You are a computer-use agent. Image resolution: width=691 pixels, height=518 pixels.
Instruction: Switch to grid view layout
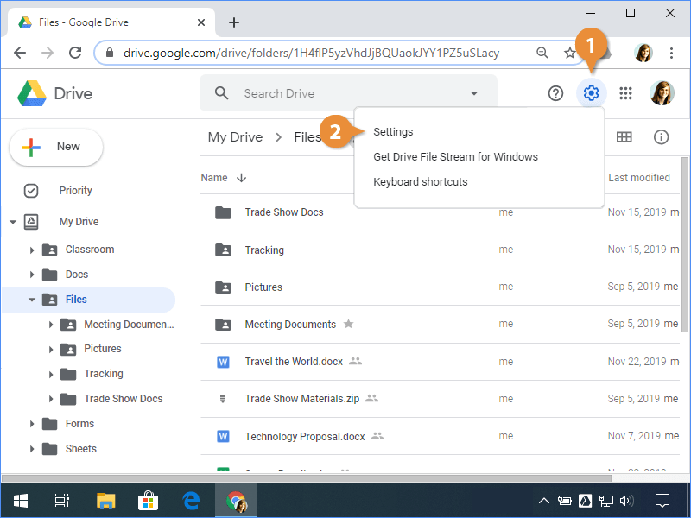tap(624, 137)
